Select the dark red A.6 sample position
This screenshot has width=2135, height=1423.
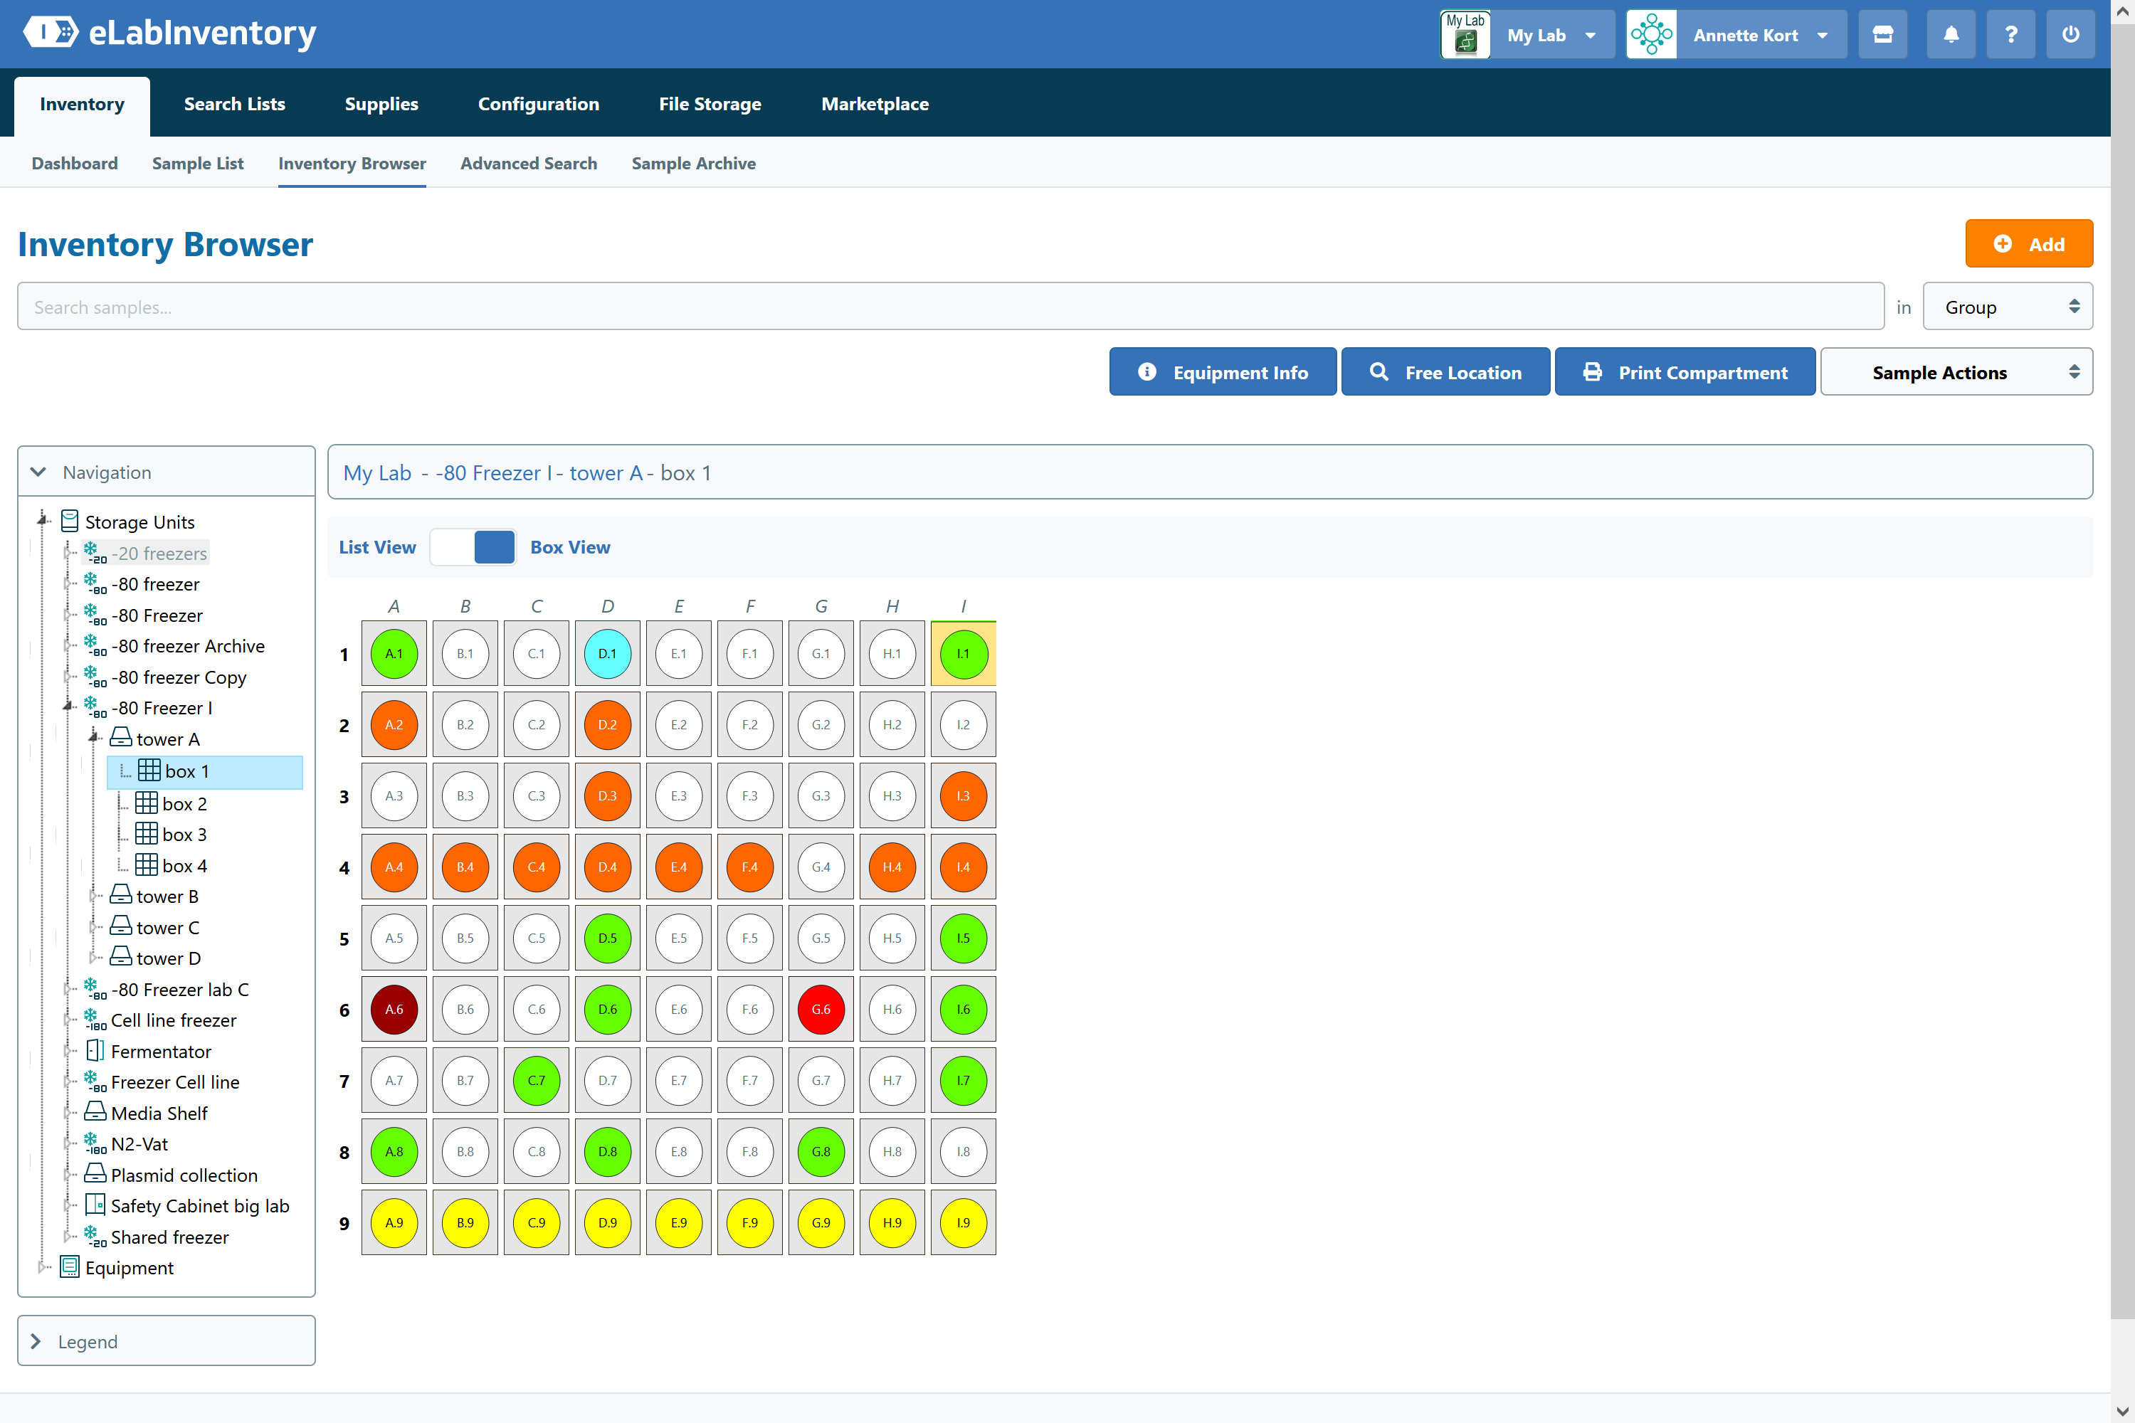click(x=394, y=1009)
